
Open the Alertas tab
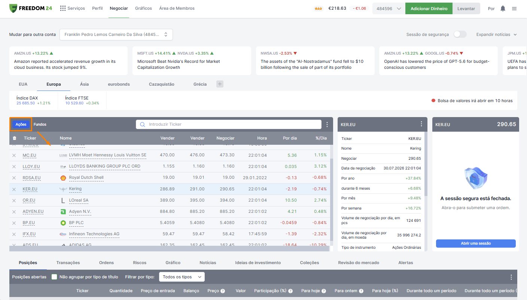406,263
